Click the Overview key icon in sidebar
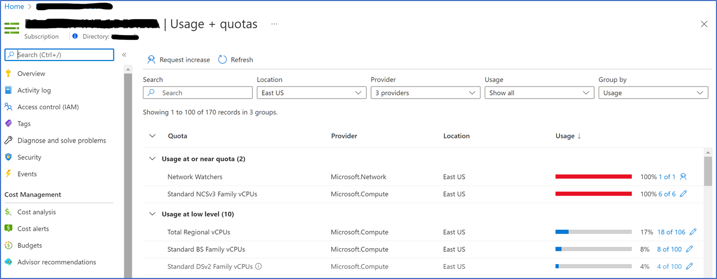 coord(8,73)
